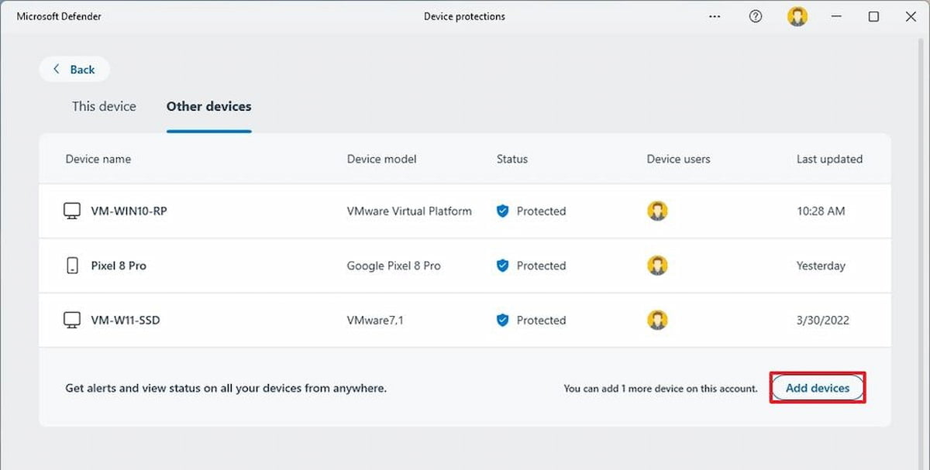Screen dimensions: 930x470
Task: Click the shield icon in Pixel 8 Pro row
Action: point(502,266)
